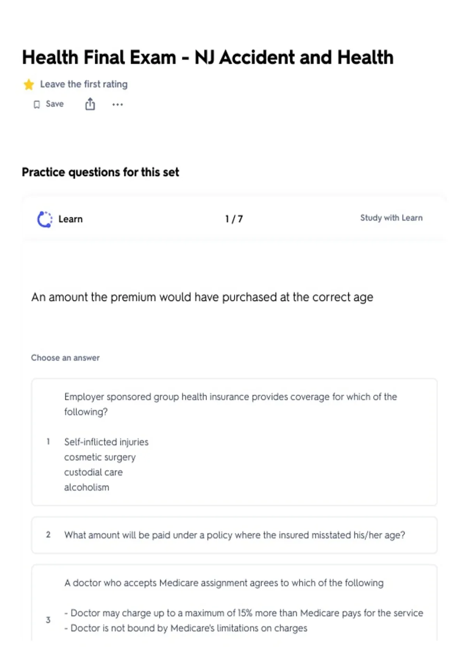Screen dimensions: 468x664
Task: Click the yellow star rating icon
Action: (28, 84)
